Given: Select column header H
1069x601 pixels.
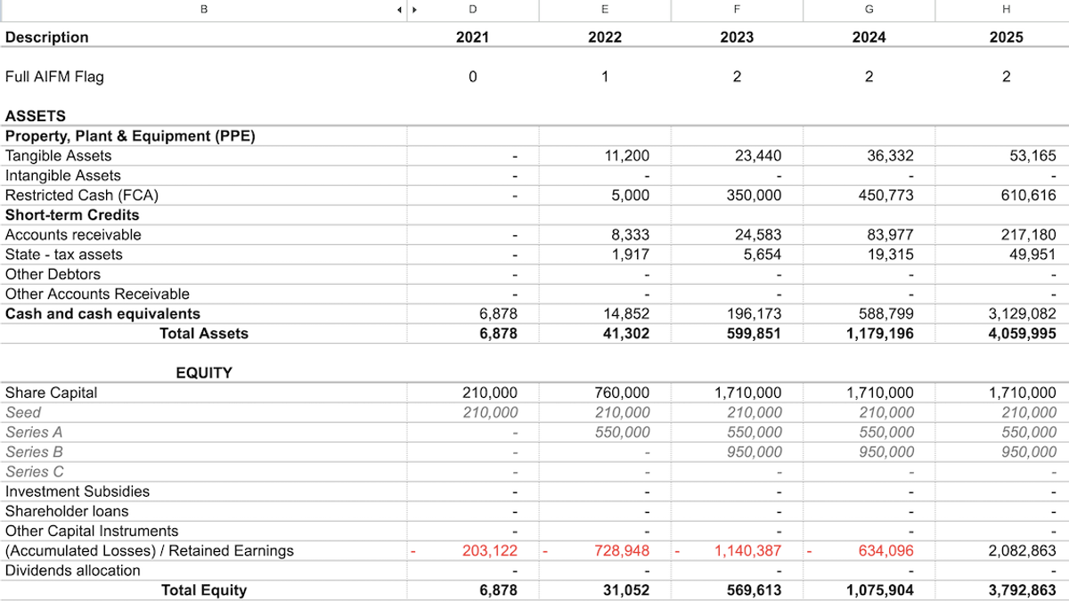Looking at the screenshot, I should point(1006,10).
